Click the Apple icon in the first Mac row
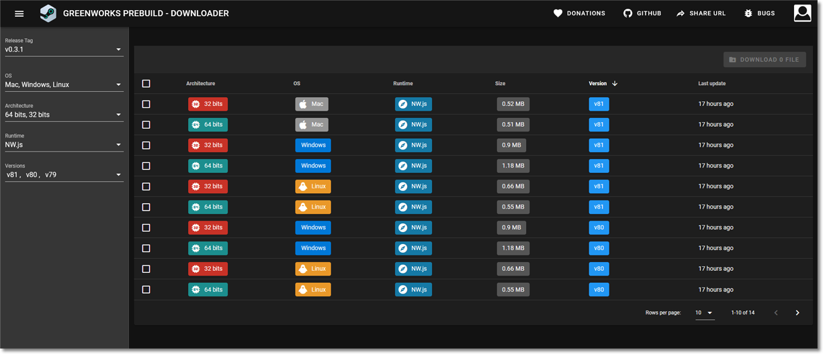This screenshot has height=354, width=823. tap(303, 105)
